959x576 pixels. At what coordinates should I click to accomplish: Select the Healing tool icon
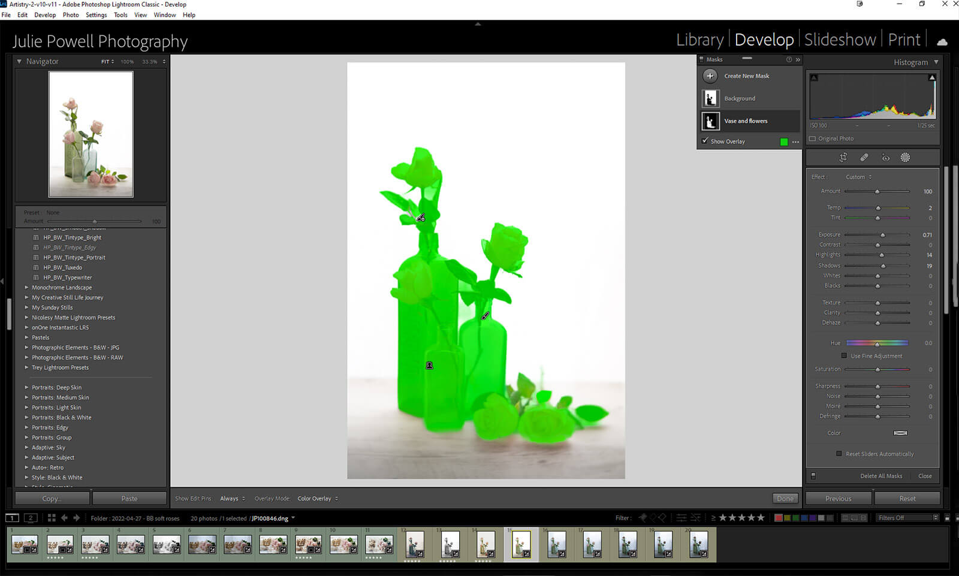coord(864,158)
